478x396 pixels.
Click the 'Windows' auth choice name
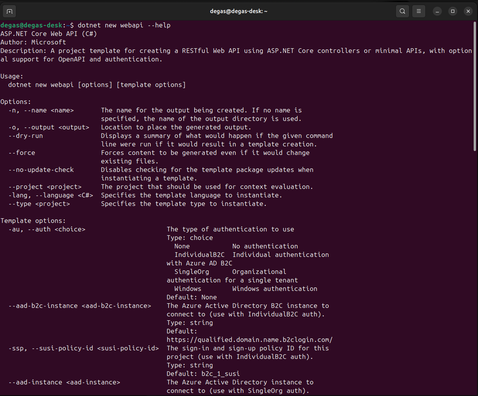188,289
